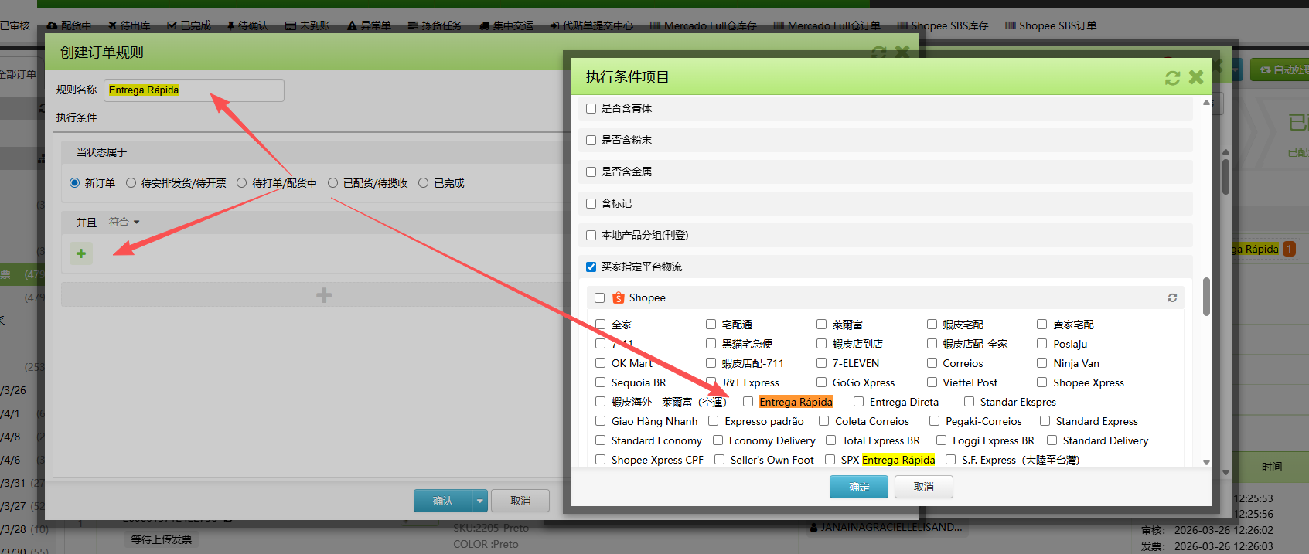The width and height of the screenshot is (1309, 554).
Task: Open the Shopee SBS订单 tab
Action: tap(1050, 25)
